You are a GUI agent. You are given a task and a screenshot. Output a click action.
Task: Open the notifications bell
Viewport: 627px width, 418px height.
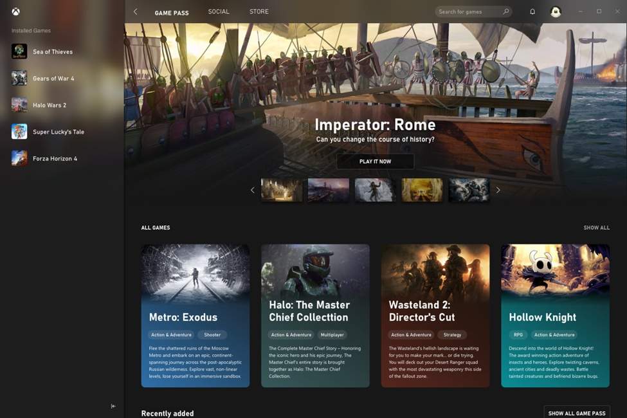532,11
